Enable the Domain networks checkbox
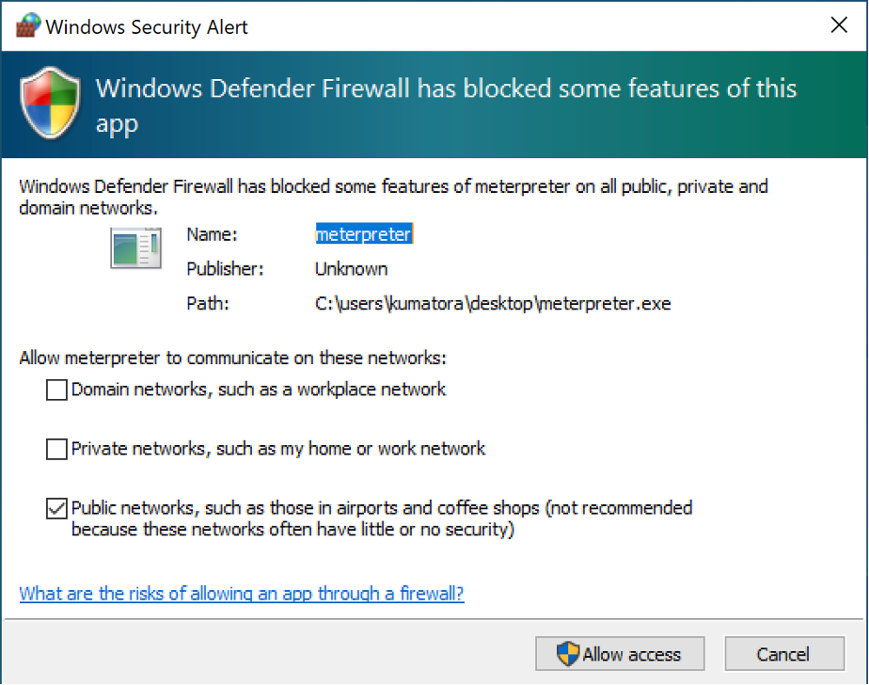Image resolution: width=869 pixels, height=685 pixels. (x=56, y=390)
